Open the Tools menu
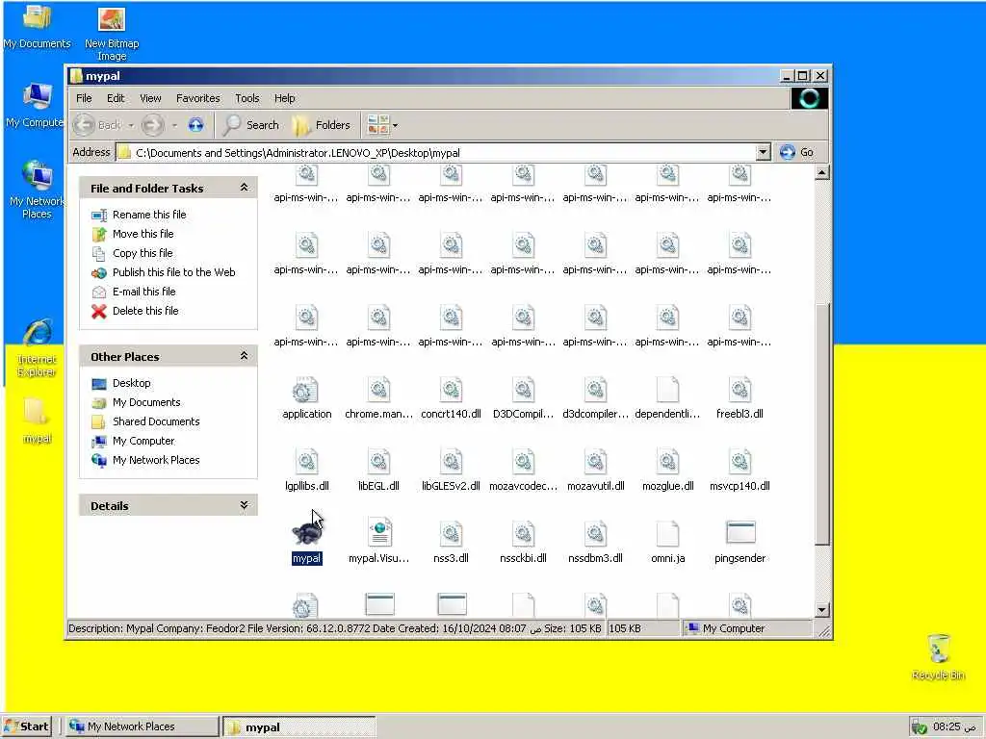The height and width of the screenshot is (739, 986). [247, 98]
